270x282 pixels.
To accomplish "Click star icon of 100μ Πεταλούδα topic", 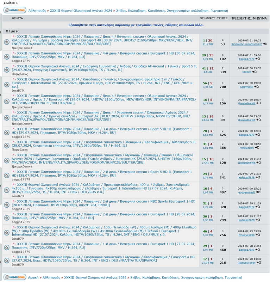I will 7,233.
